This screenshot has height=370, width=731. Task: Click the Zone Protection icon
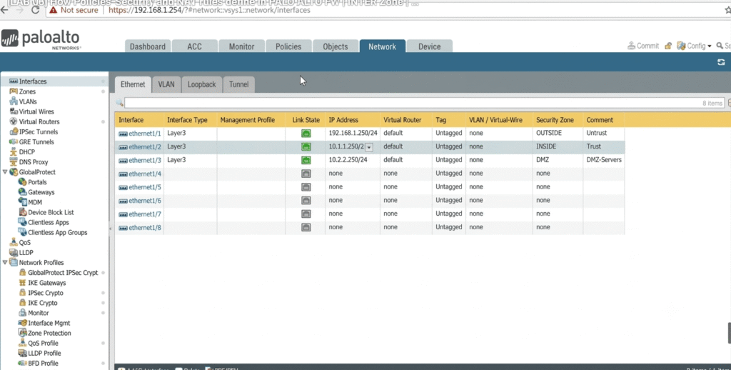[x=22, y=333]
